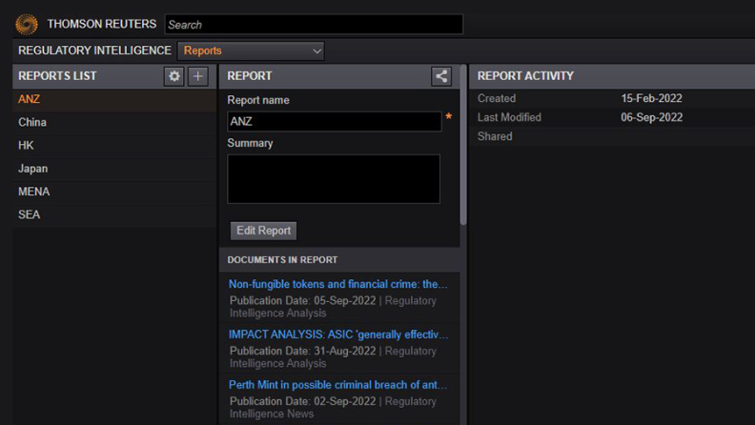Screen dimensions: 755x425
Task: Click the Created date 15-Feb-2022
Action: pos(651,99)
